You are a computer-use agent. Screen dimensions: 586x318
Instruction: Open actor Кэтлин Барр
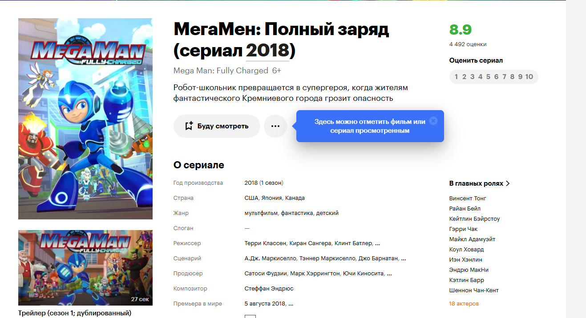[467, 280]
